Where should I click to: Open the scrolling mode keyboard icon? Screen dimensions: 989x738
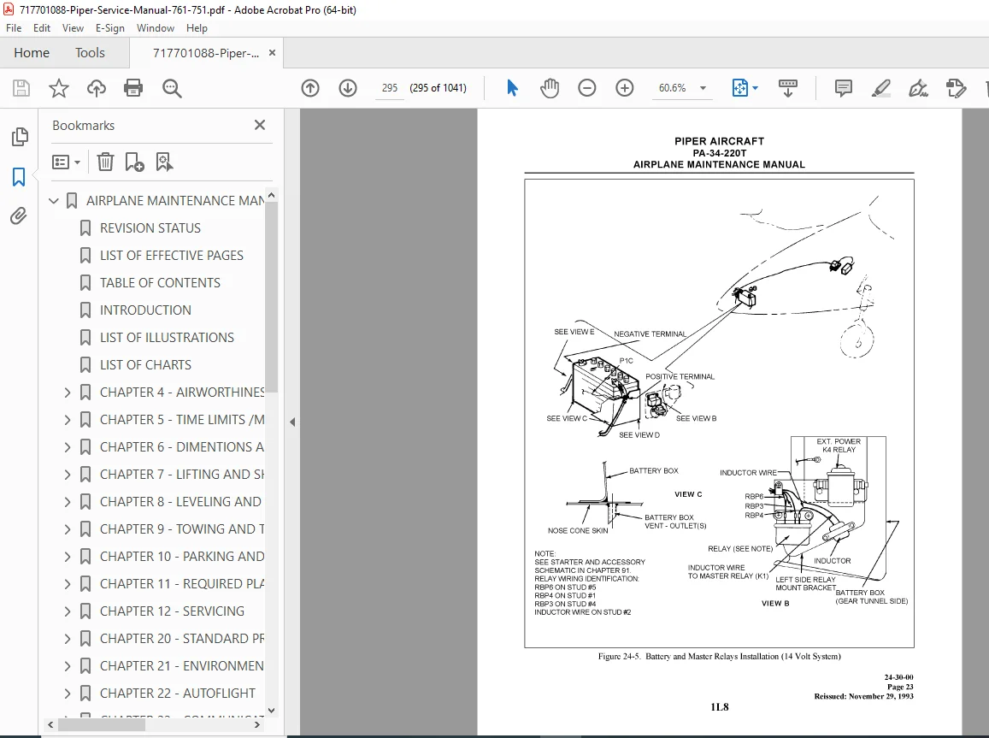point(788,88)
